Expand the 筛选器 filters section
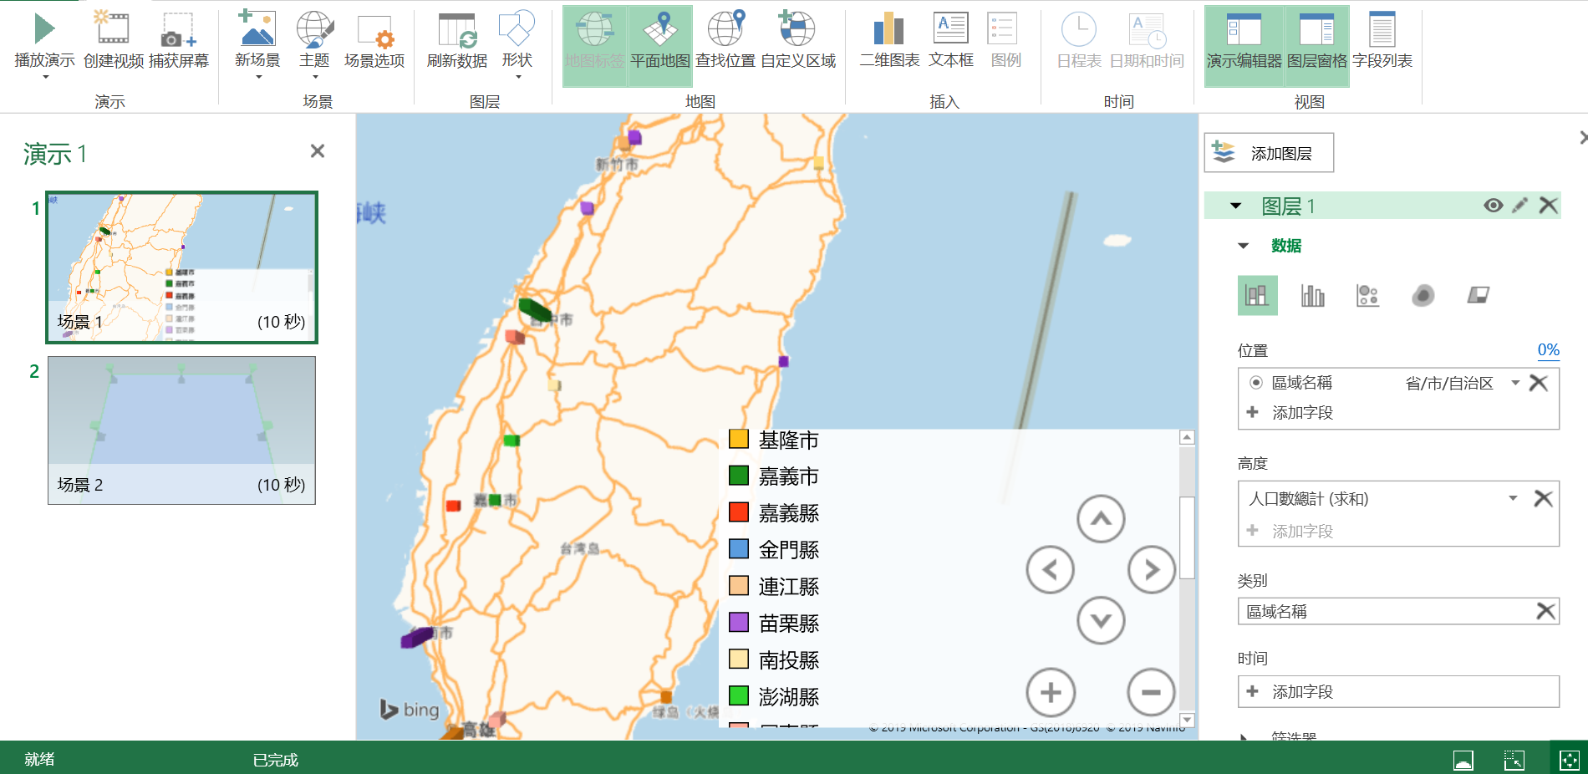The height and width of the screenshot is (774, 1588). click(1244, 737)
